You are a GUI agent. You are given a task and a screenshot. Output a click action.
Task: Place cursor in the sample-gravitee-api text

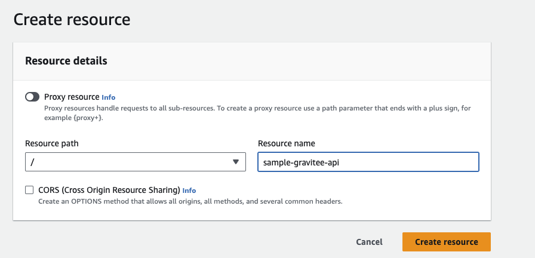click(301, 162)
